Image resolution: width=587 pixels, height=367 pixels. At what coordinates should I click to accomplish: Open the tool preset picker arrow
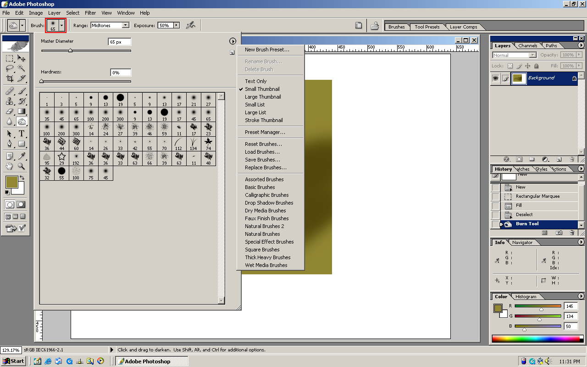coord(22,25)
